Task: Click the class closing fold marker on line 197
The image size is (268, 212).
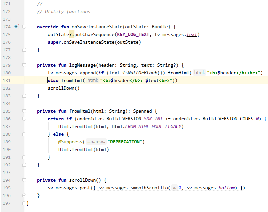Action: (x=24, y=203)
